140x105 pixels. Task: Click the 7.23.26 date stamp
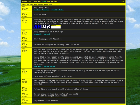click(25, 101)
